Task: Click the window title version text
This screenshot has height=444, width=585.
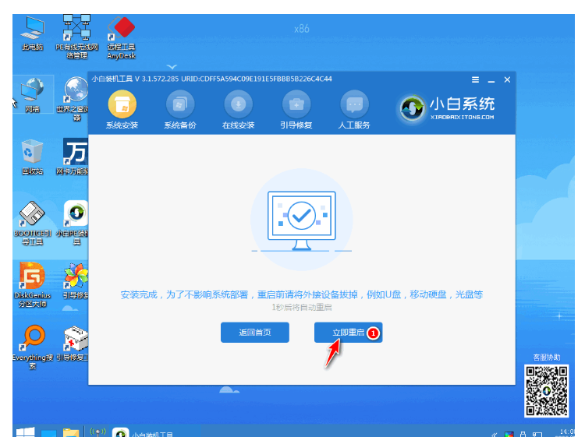Action: click(211, 79)
